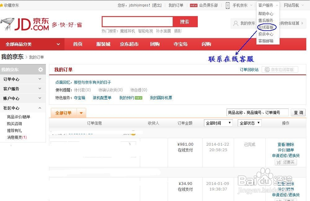310x201 pixels.
Task: Open the 京东超市 navigation tab
Action: click(129, 44)
